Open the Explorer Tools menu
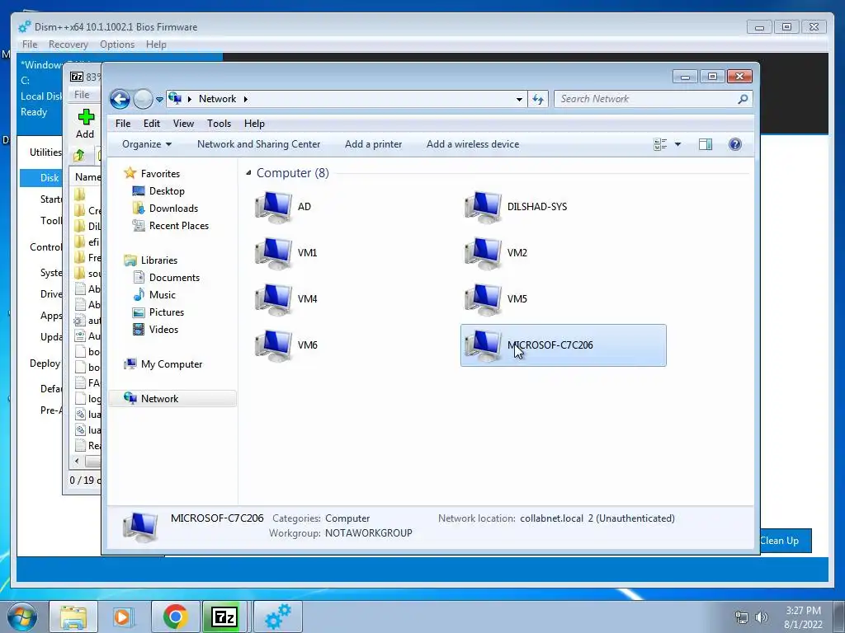 [x=219, y=124]
